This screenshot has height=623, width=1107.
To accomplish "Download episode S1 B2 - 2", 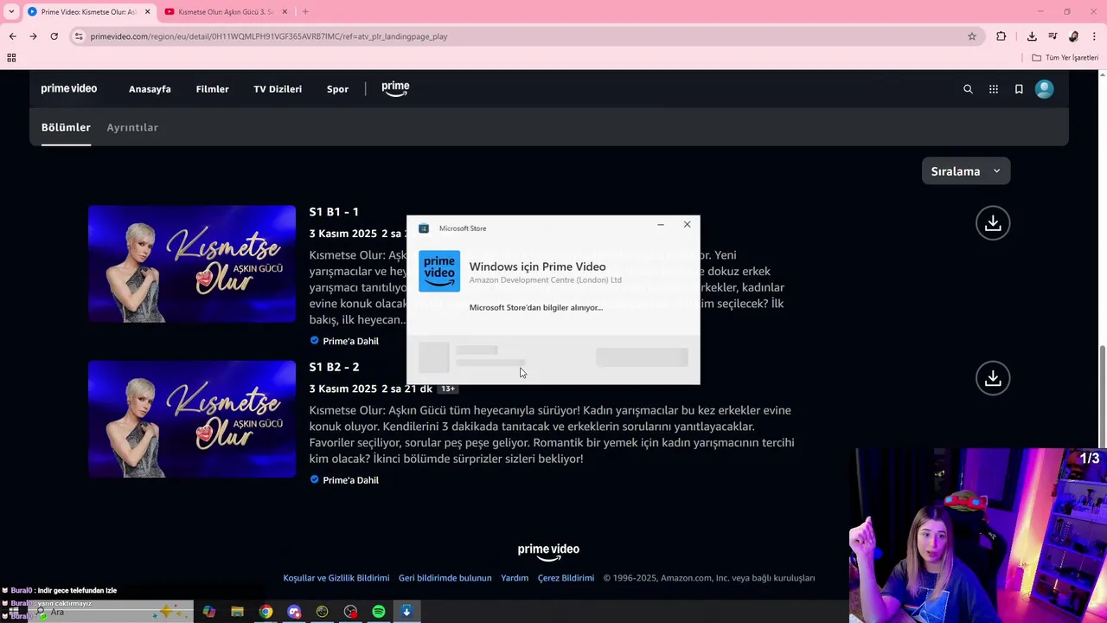I will (x=993, y=378).
